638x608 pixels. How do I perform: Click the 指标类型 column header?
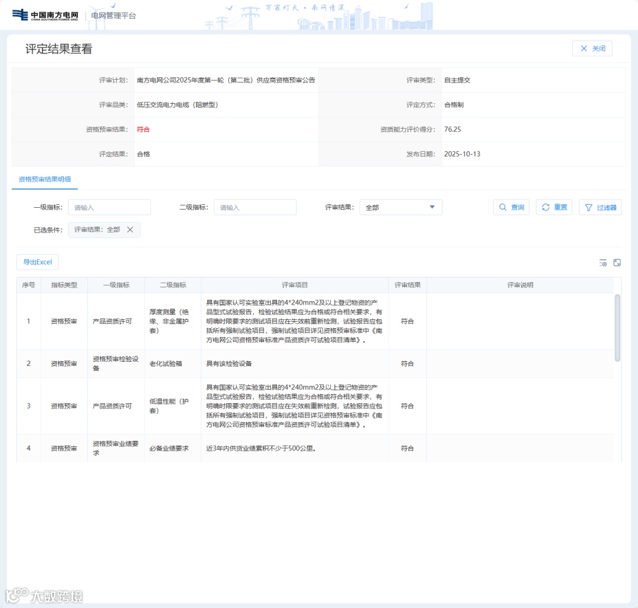[x=64, y=285]
